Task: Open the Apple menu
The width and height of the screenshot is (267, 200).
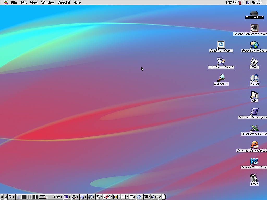Action: (6, 3)
